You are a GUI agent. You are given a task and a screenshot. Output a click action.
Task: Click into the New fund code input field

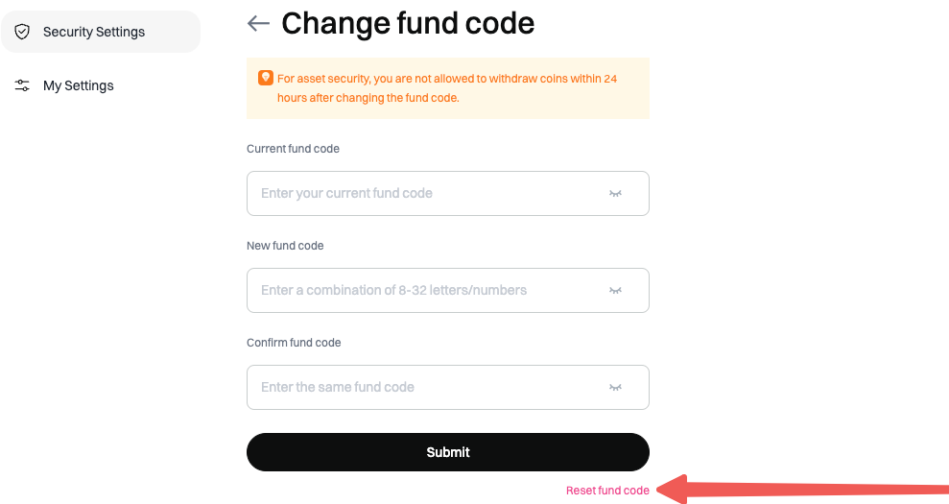click(422, 291)
